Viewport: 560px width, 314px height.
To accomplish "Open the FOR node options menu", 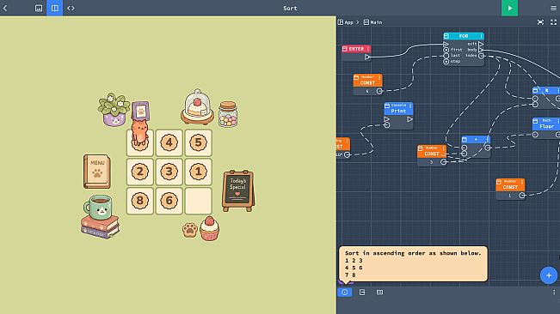I will (481, 36).
